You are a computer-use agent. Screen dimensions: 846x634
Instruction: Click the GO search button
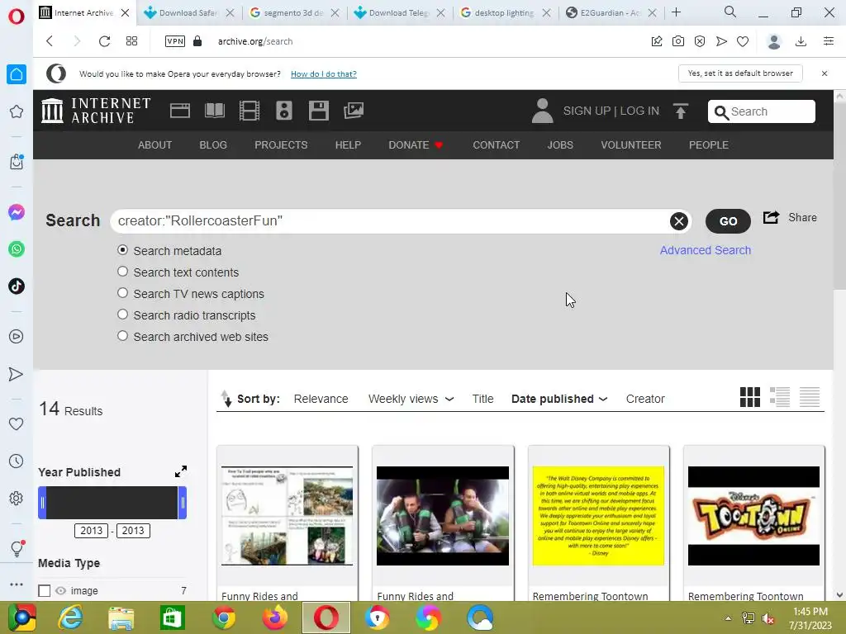pyautogui.click(x=728, y=221)
